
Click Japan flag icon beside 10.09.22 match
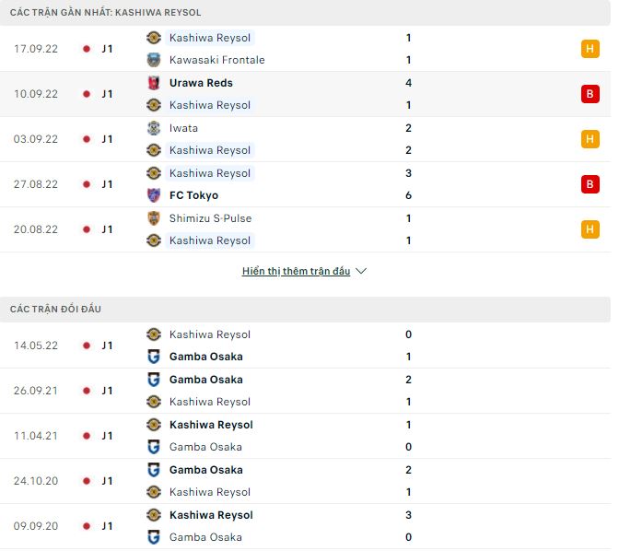coord(86,94)
